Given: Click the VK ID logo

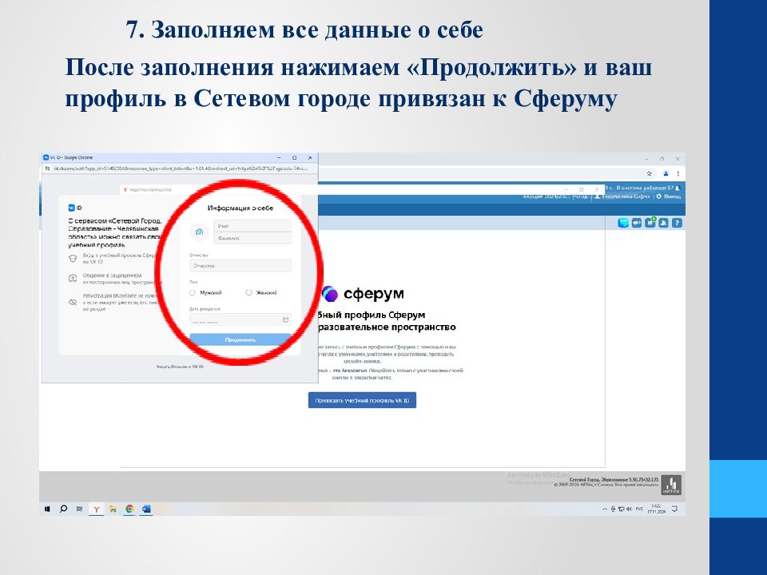Looking at the screenshot, I should tap(75, 208).
